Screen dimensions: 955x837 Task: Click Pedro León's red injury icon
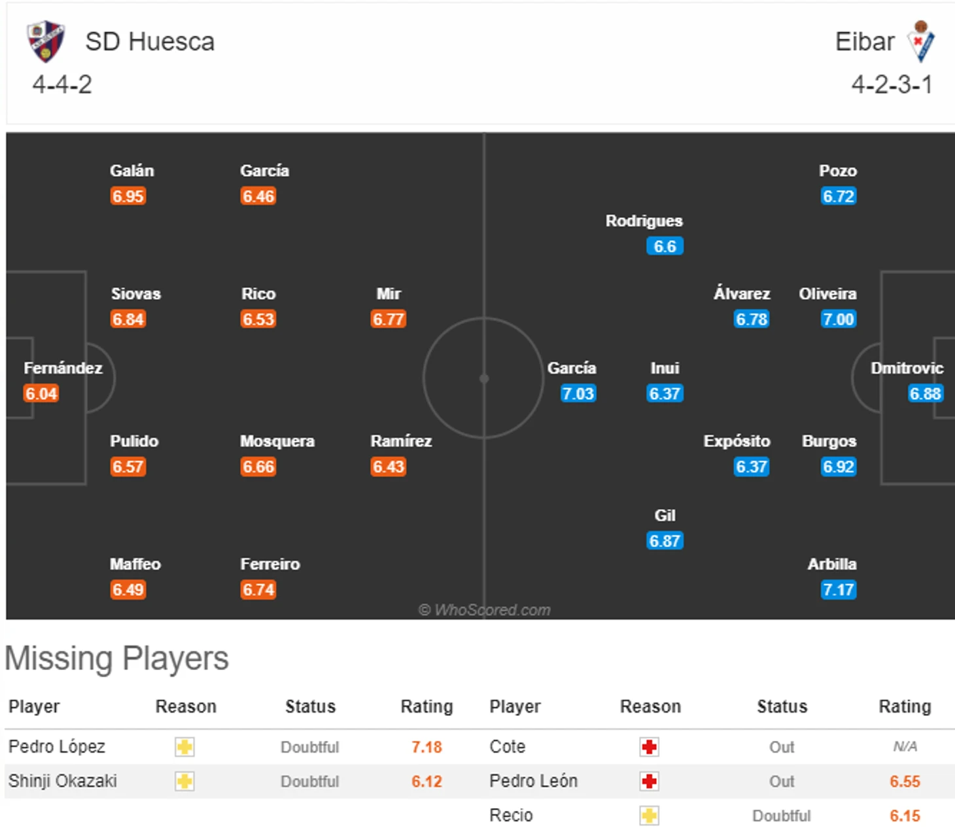click(x=649, y=781)
